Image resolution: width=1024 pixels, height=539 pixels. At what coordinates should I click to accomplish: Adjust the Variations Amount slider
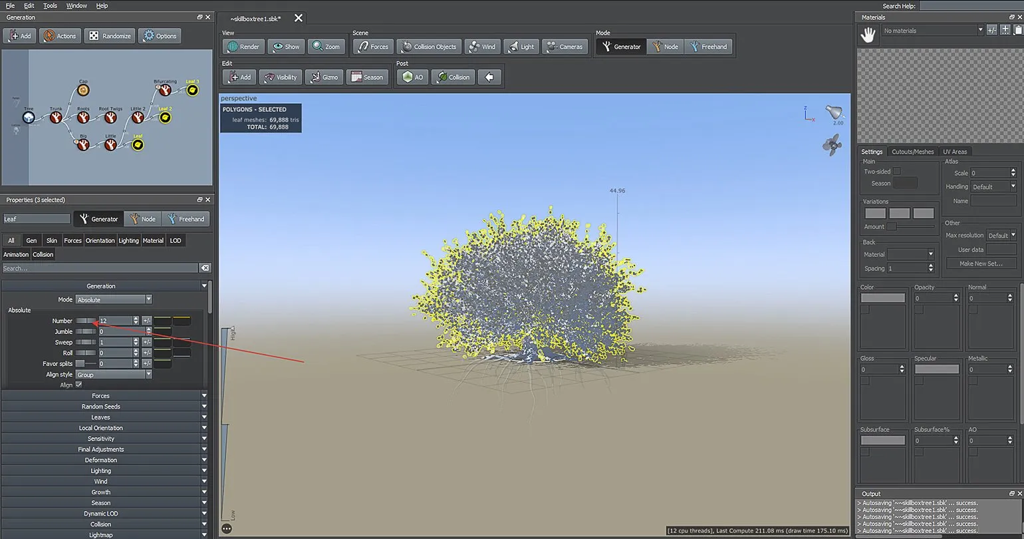point(892,227)
